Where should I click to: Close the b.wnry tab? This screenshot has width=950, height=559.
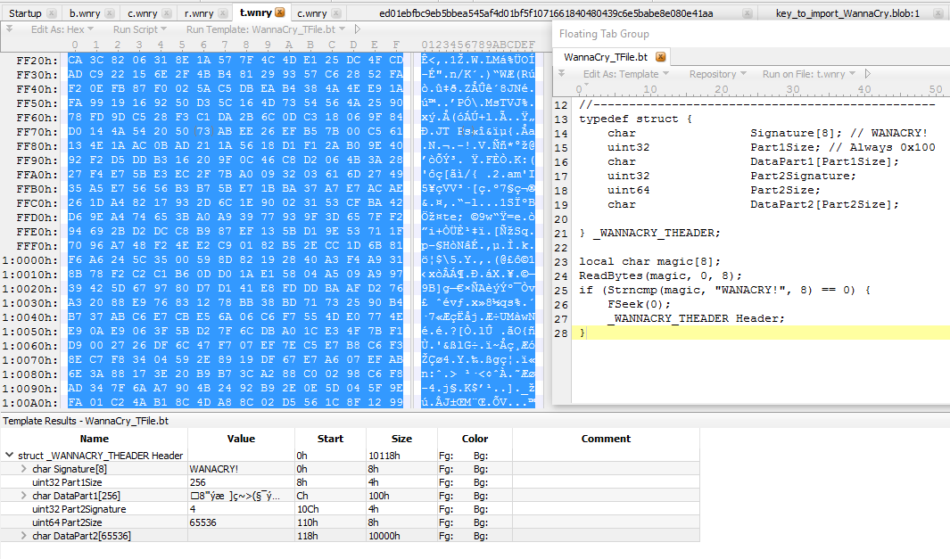(x=109, y=12)
